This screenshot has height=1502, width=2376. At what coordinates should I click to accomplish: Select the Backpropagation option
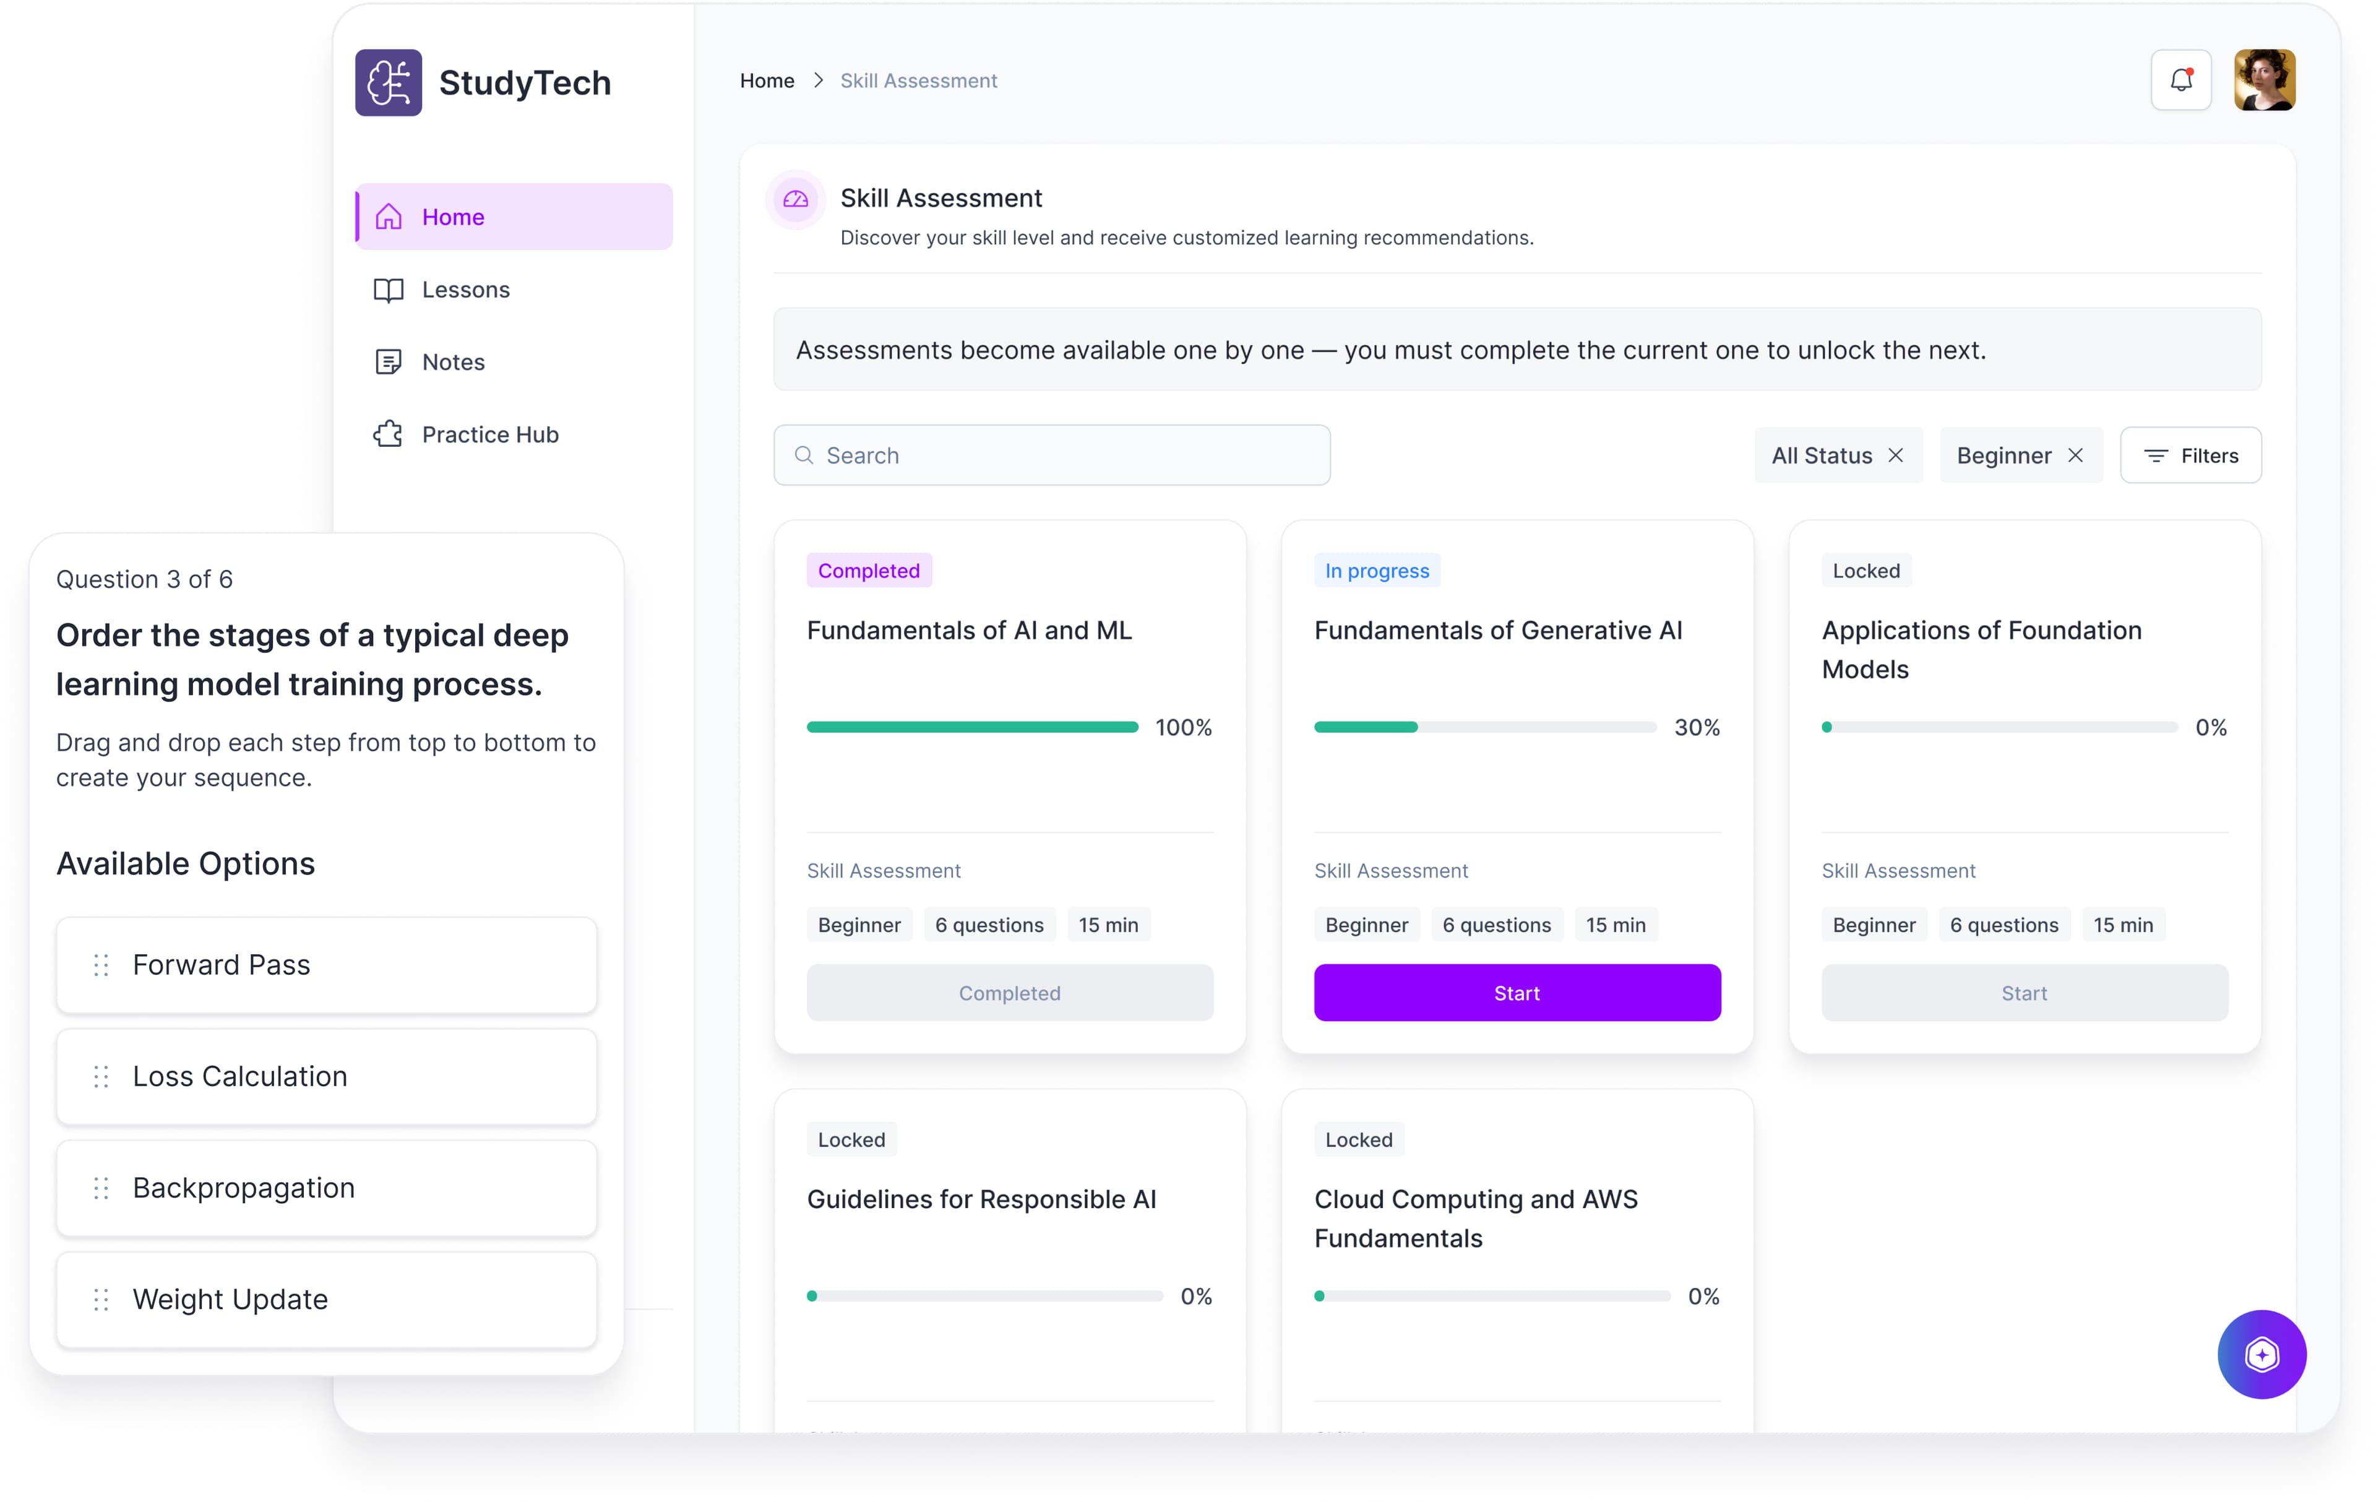(327, 1188)
